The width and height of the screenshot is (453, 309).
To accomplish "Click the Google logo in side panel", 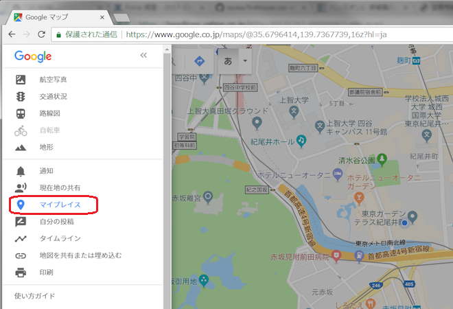I will pos(33,56).
